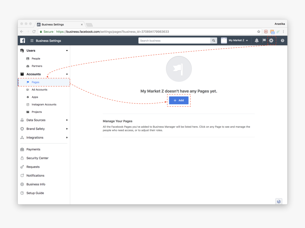Open Chrome's three-dot menu

pos(283,32)
